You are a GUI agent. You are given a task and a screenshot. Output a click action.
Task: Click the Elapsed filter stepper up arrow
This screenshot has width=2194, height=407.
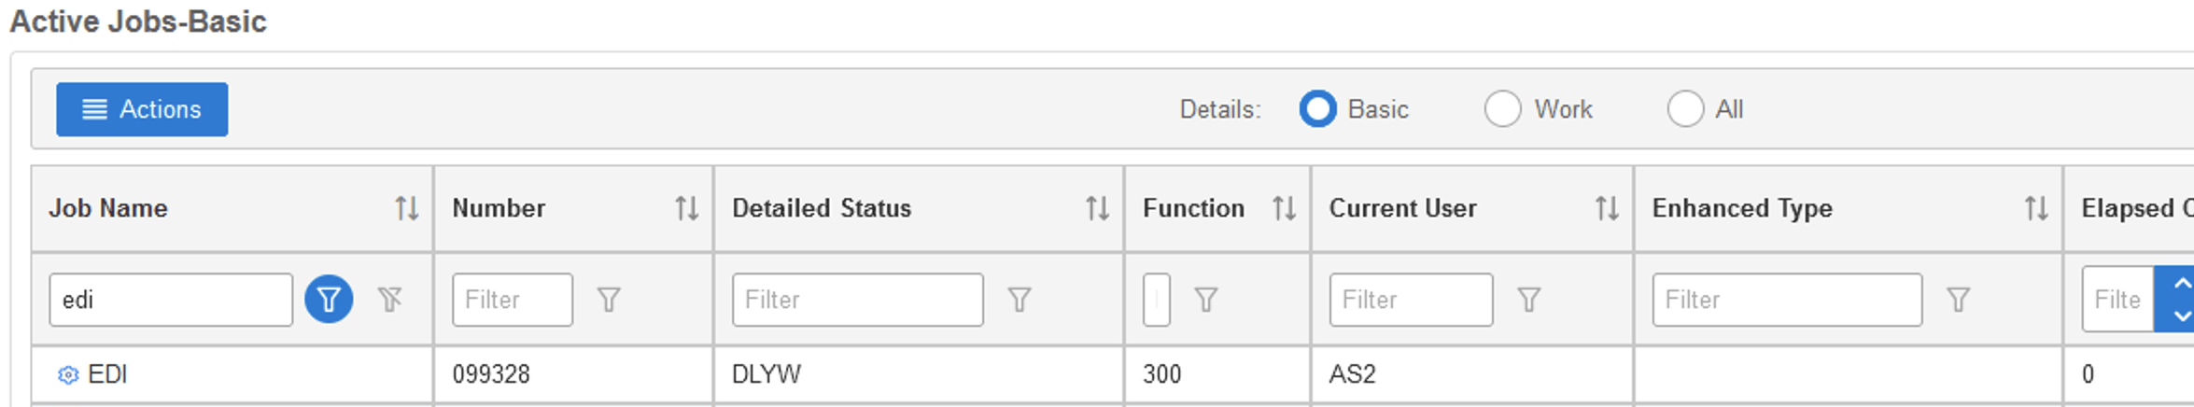pos(2181,283)
